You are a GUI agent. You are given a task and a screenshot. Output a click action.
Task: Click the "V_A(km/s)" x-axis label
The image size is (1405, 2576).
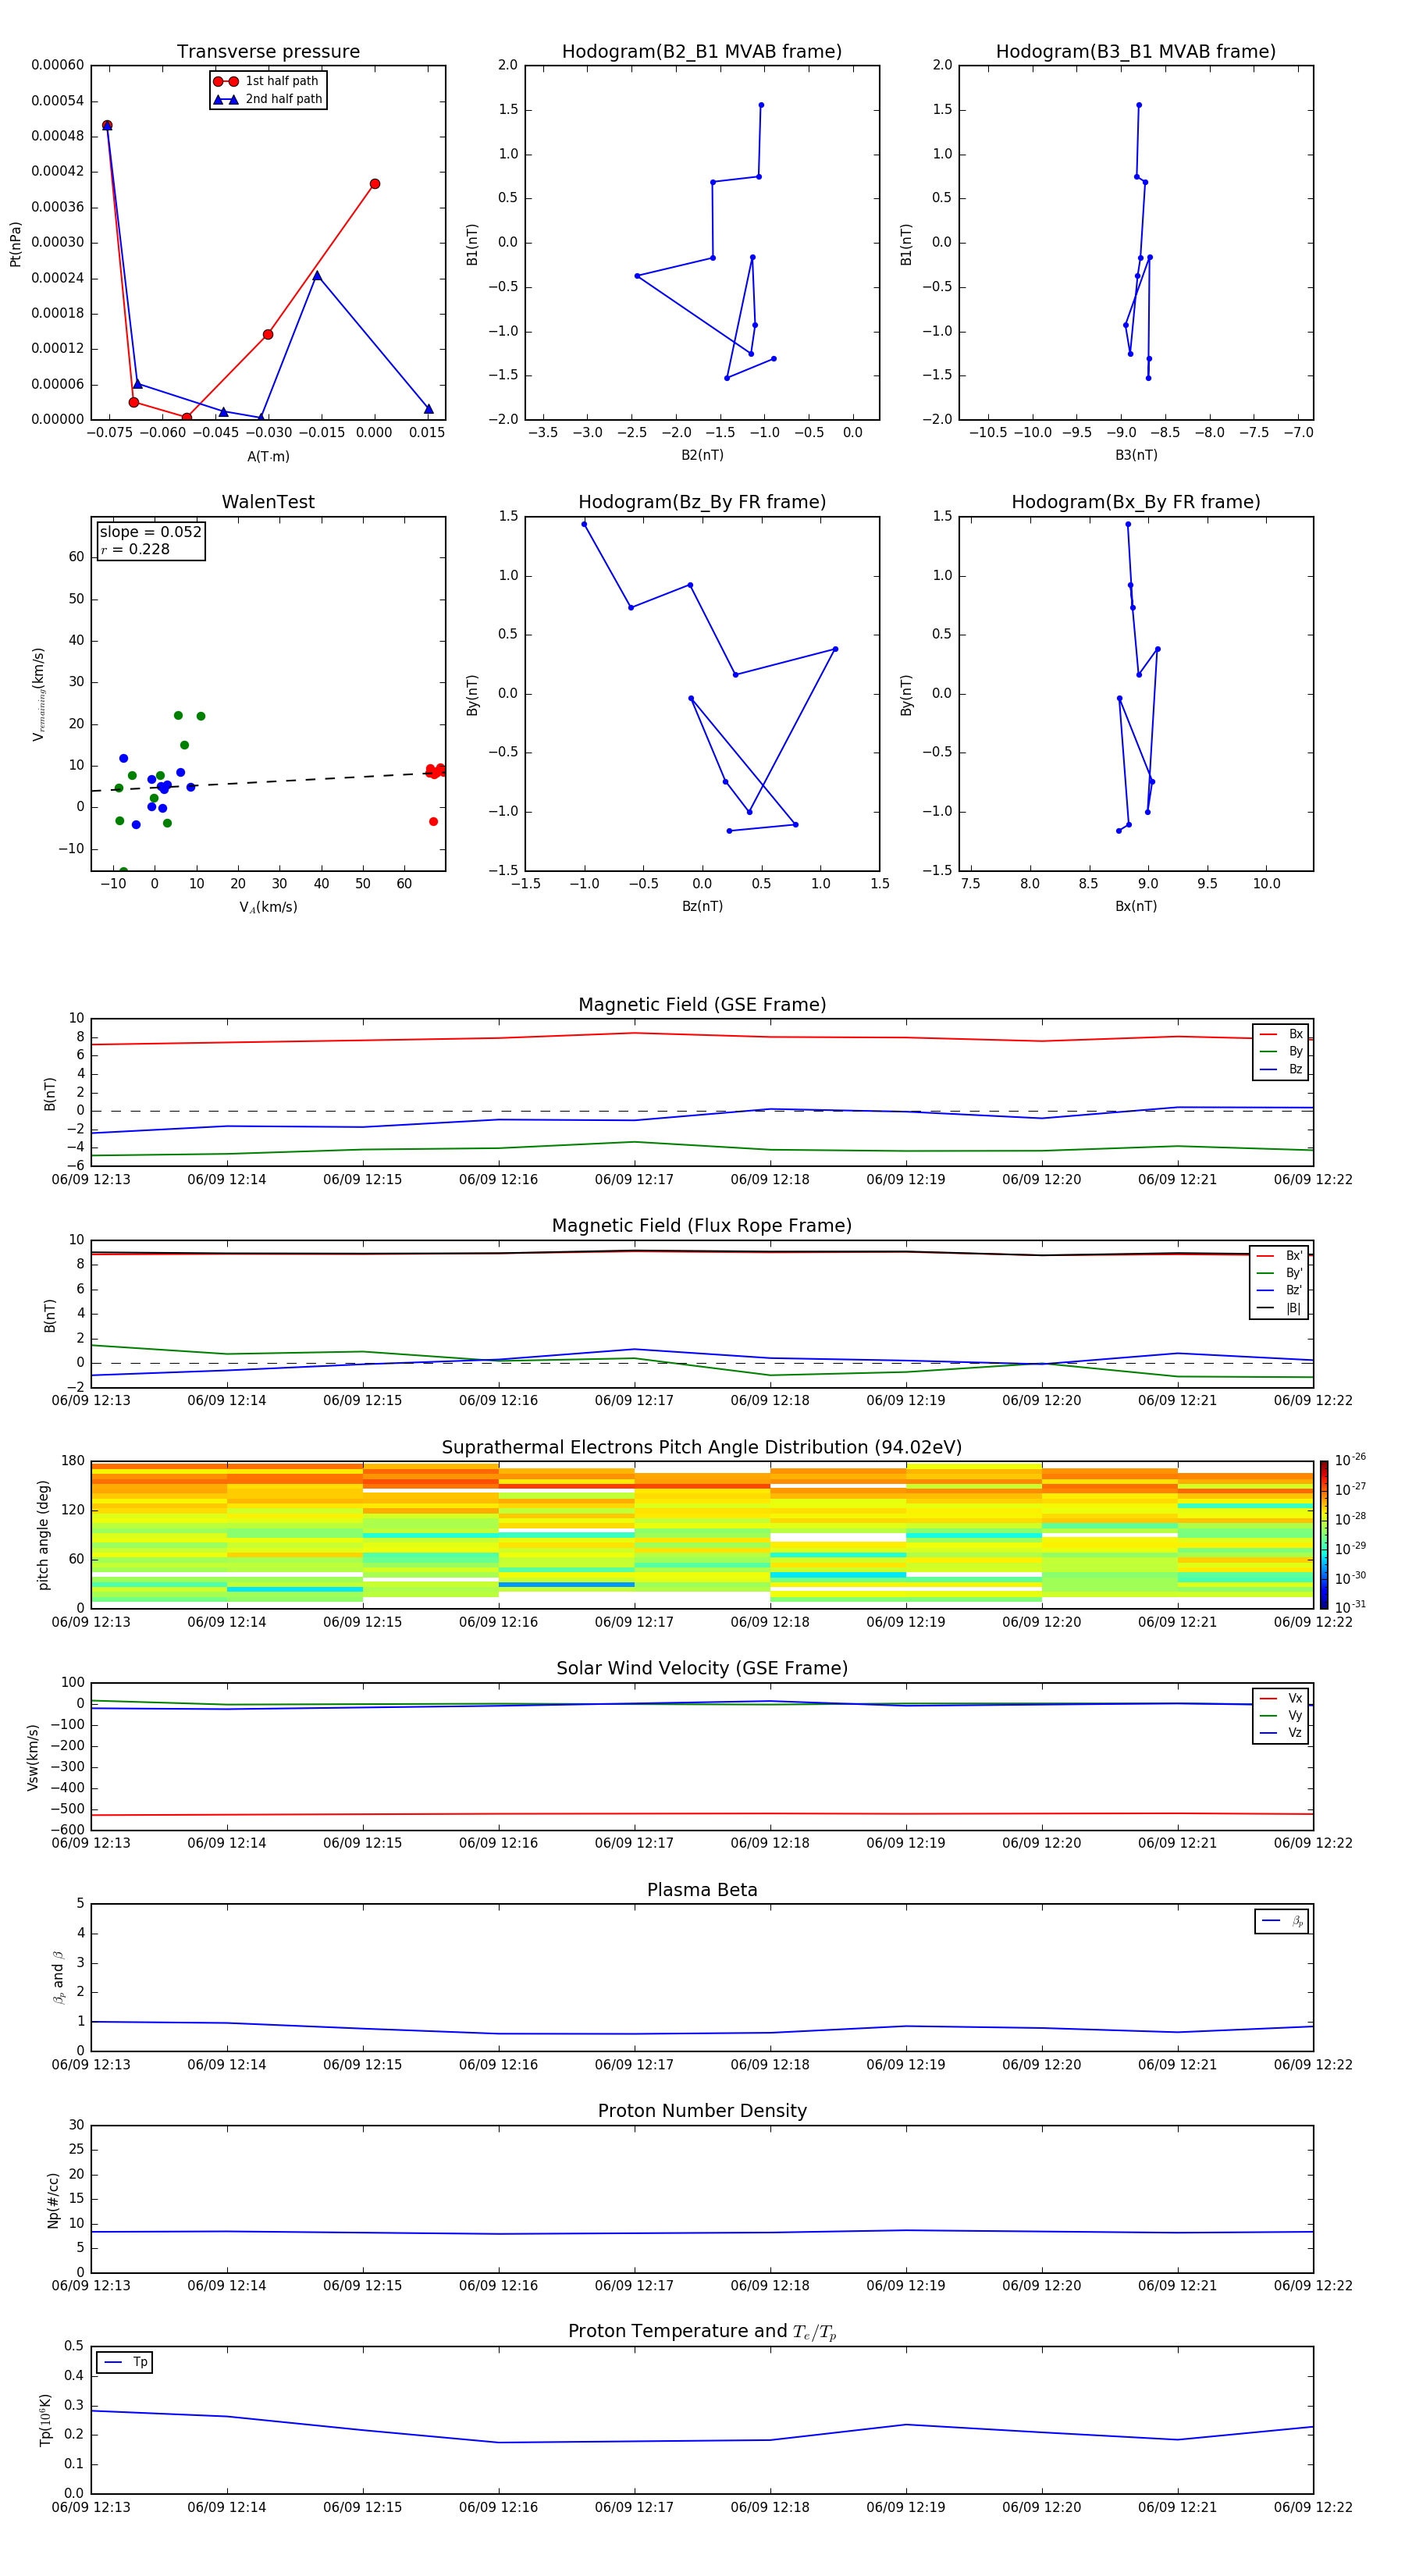click(x=268, y=907)
